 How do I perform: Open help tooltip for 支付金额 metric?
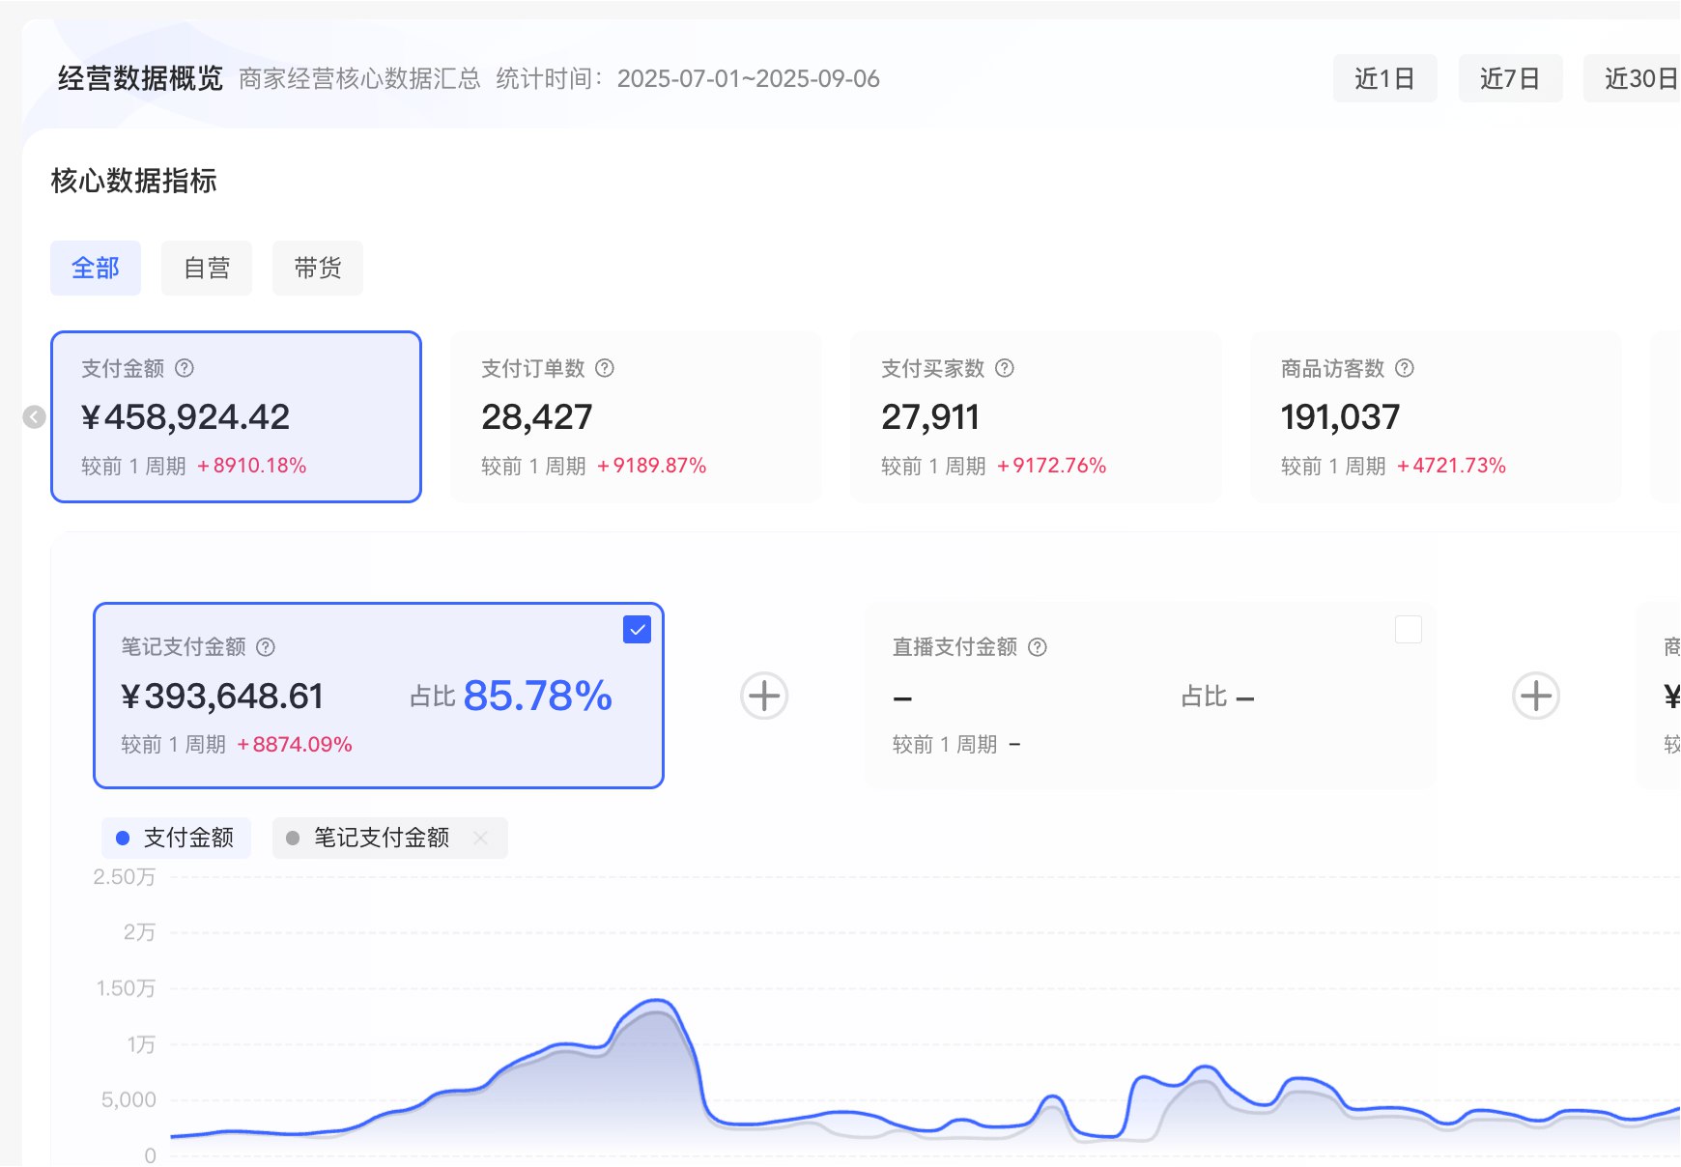pos(186,368)
